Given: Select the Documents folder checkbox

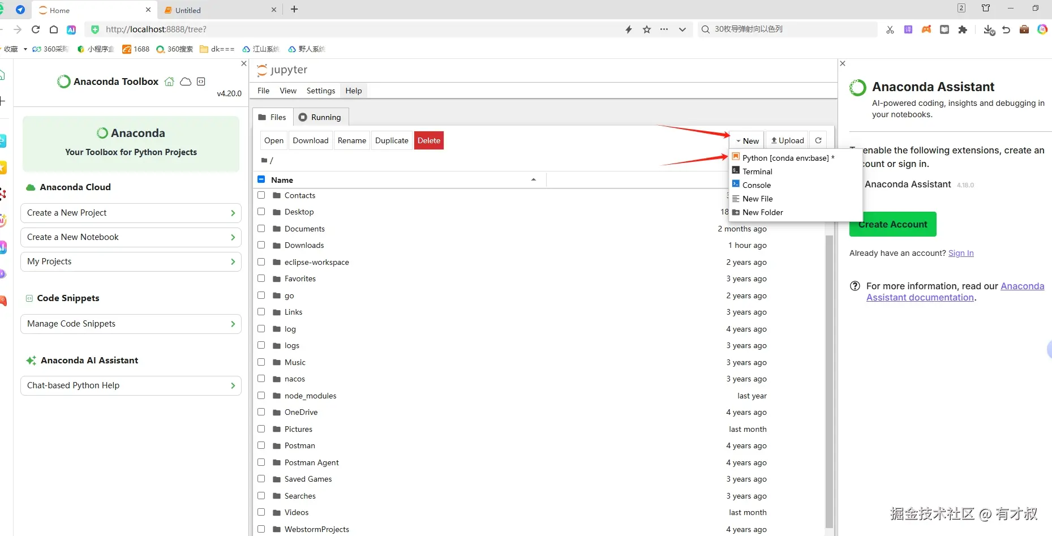Looking at the screenshot, I should (261, 229).
